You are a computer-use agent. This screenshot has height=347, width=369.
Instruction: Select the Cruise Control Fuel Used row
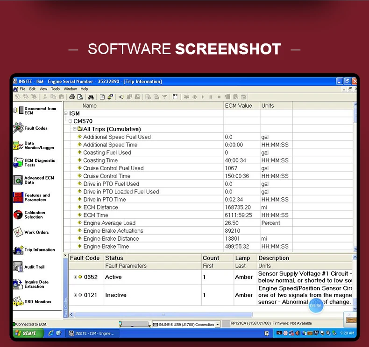point(208,168)
